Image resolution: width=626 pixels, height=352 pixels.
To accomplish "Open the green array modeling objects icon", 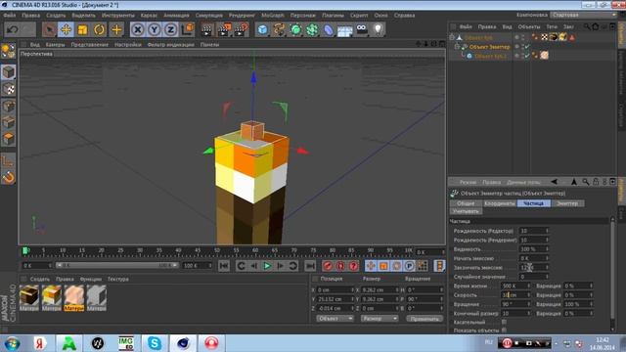I will click(x=312, y=29).
